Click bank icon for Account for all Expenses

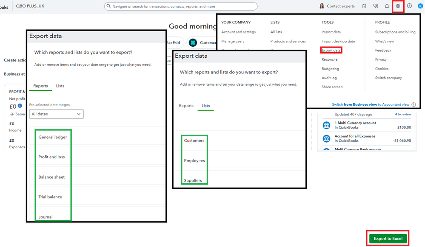coord(327,138)
